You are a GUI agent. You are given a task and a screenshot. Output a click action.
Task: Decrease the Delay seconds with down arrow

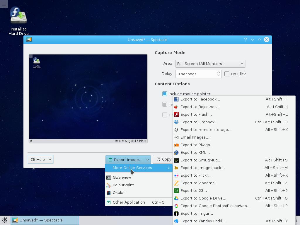[x=219, y=75]
